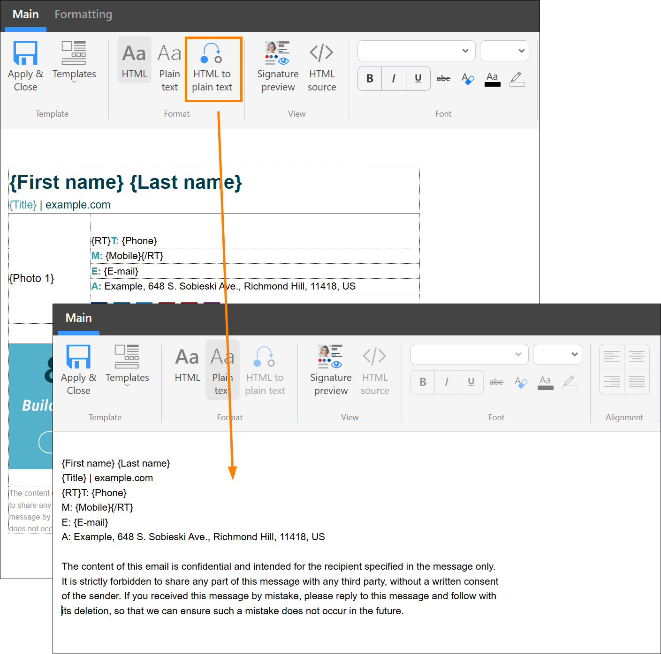This screenshot has width=661, height=654.
Task: Open Templates menu in back window
Action: [x=74, y=63]
